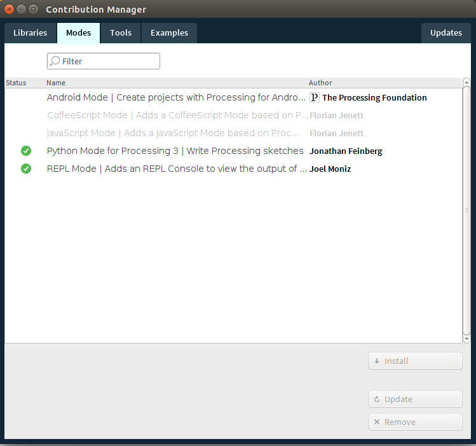Click the Remove button
This screenshot has width=476, height=446.
[x=415, y=422]
